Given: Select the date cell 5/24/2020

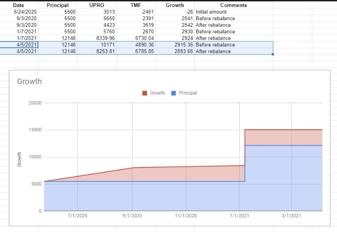Looking at the screenshot, I should 19,12.
